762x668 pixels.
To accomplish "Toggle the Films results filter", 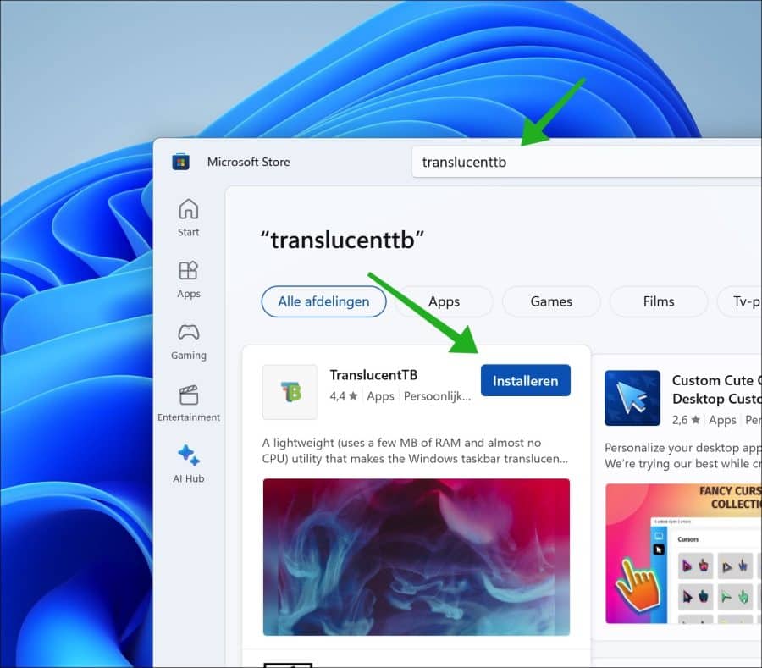I will click(x=658, y=301).
